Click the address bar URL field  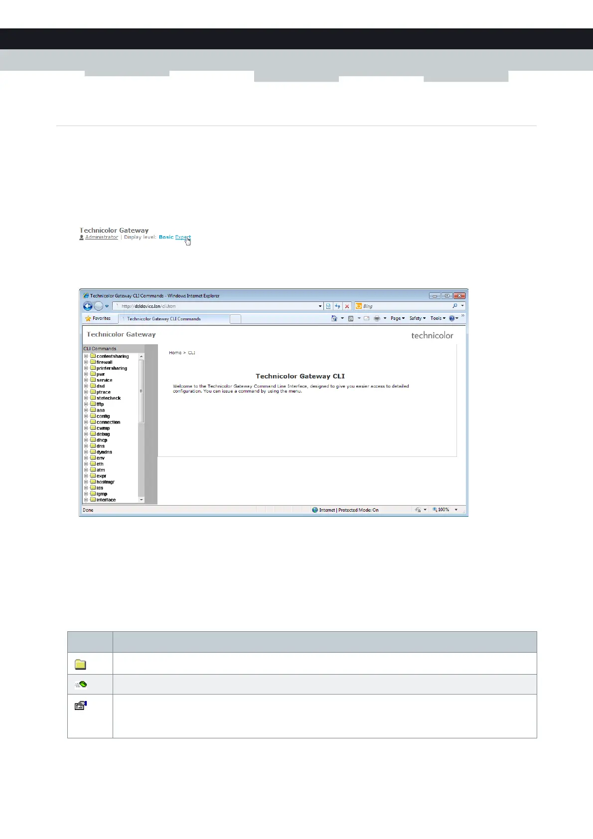click(218, 306)
